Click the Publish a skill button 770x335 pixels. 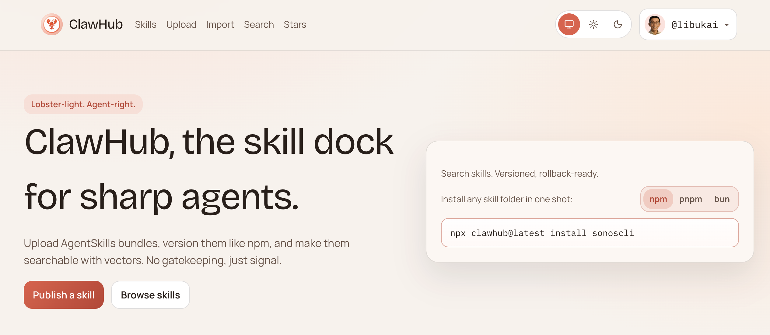(x=64, y=294)
